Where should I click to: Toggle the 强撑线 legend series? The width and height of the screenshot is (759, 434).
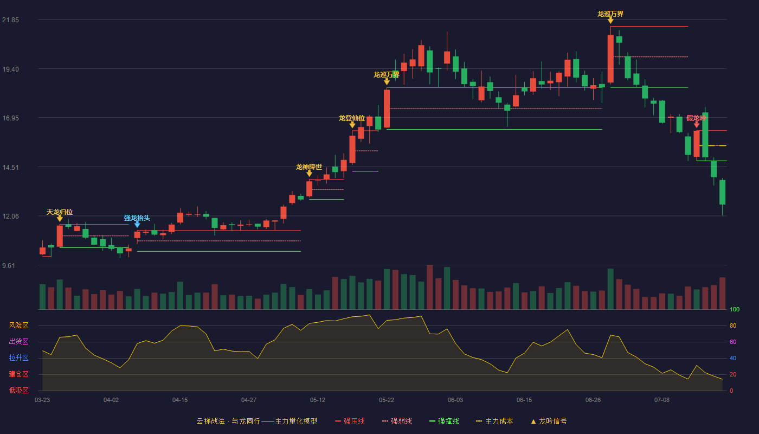tap(444, 421)
